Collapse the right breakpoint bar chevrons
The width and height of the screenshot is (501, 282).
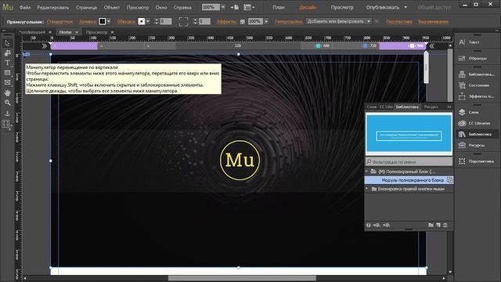tap(431, 46)
